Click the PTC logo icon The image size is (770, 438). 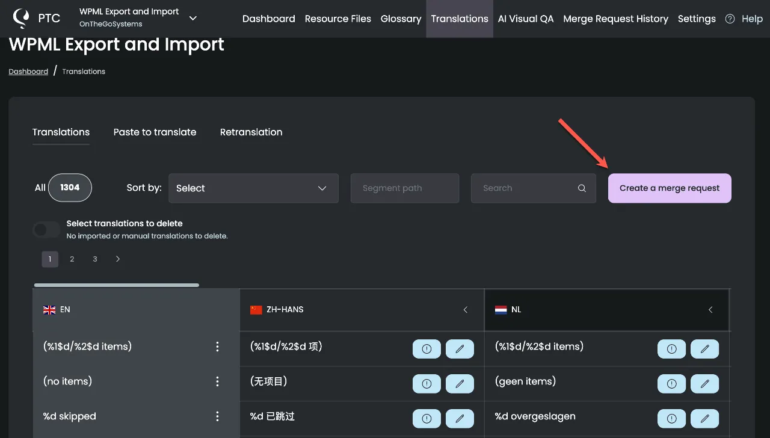coord(21,19)
